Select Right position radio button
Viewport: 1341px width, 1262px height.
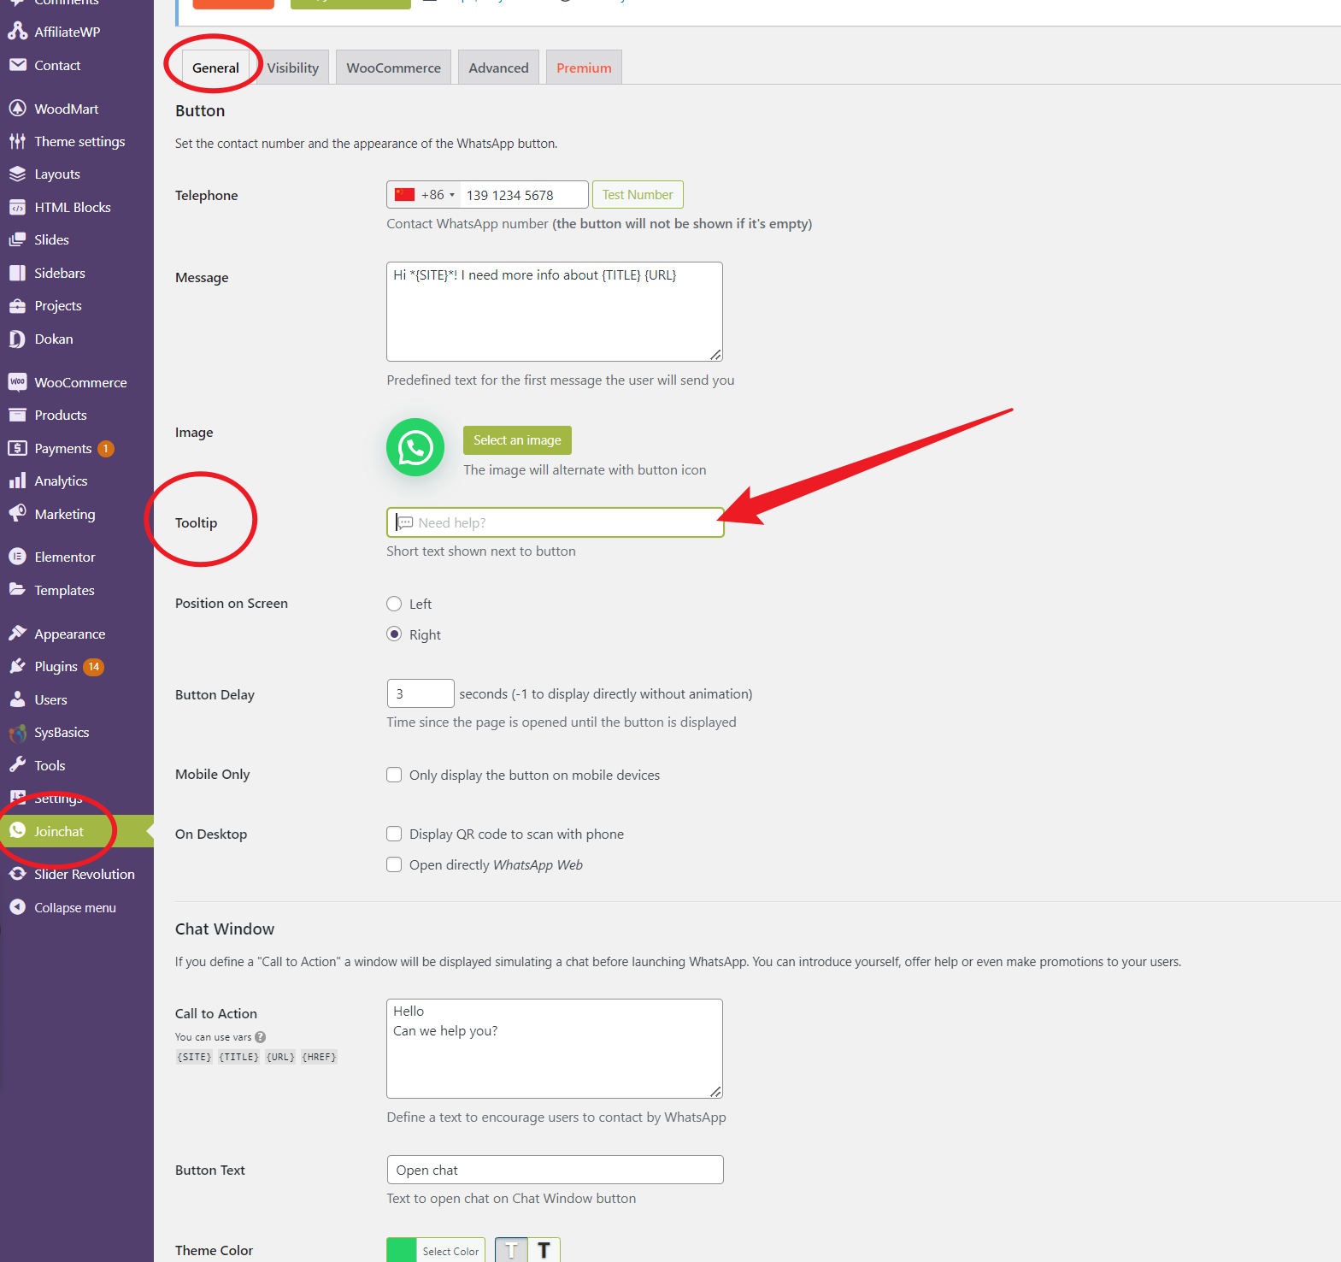(x=394, y=634)
